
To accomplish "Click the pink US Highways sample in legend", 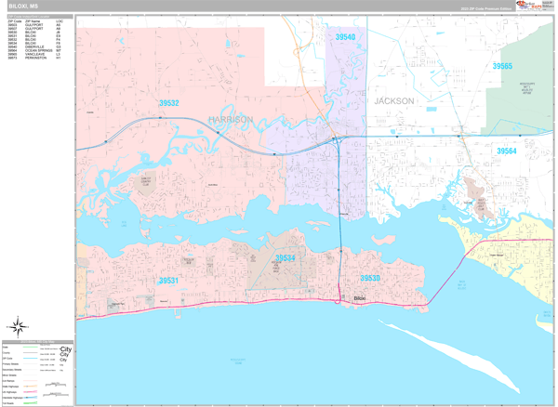I will tap(31, 392).
